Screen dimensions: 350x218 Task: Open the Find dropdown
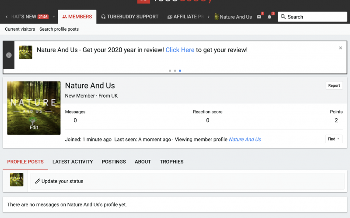[x=334, y=139]
